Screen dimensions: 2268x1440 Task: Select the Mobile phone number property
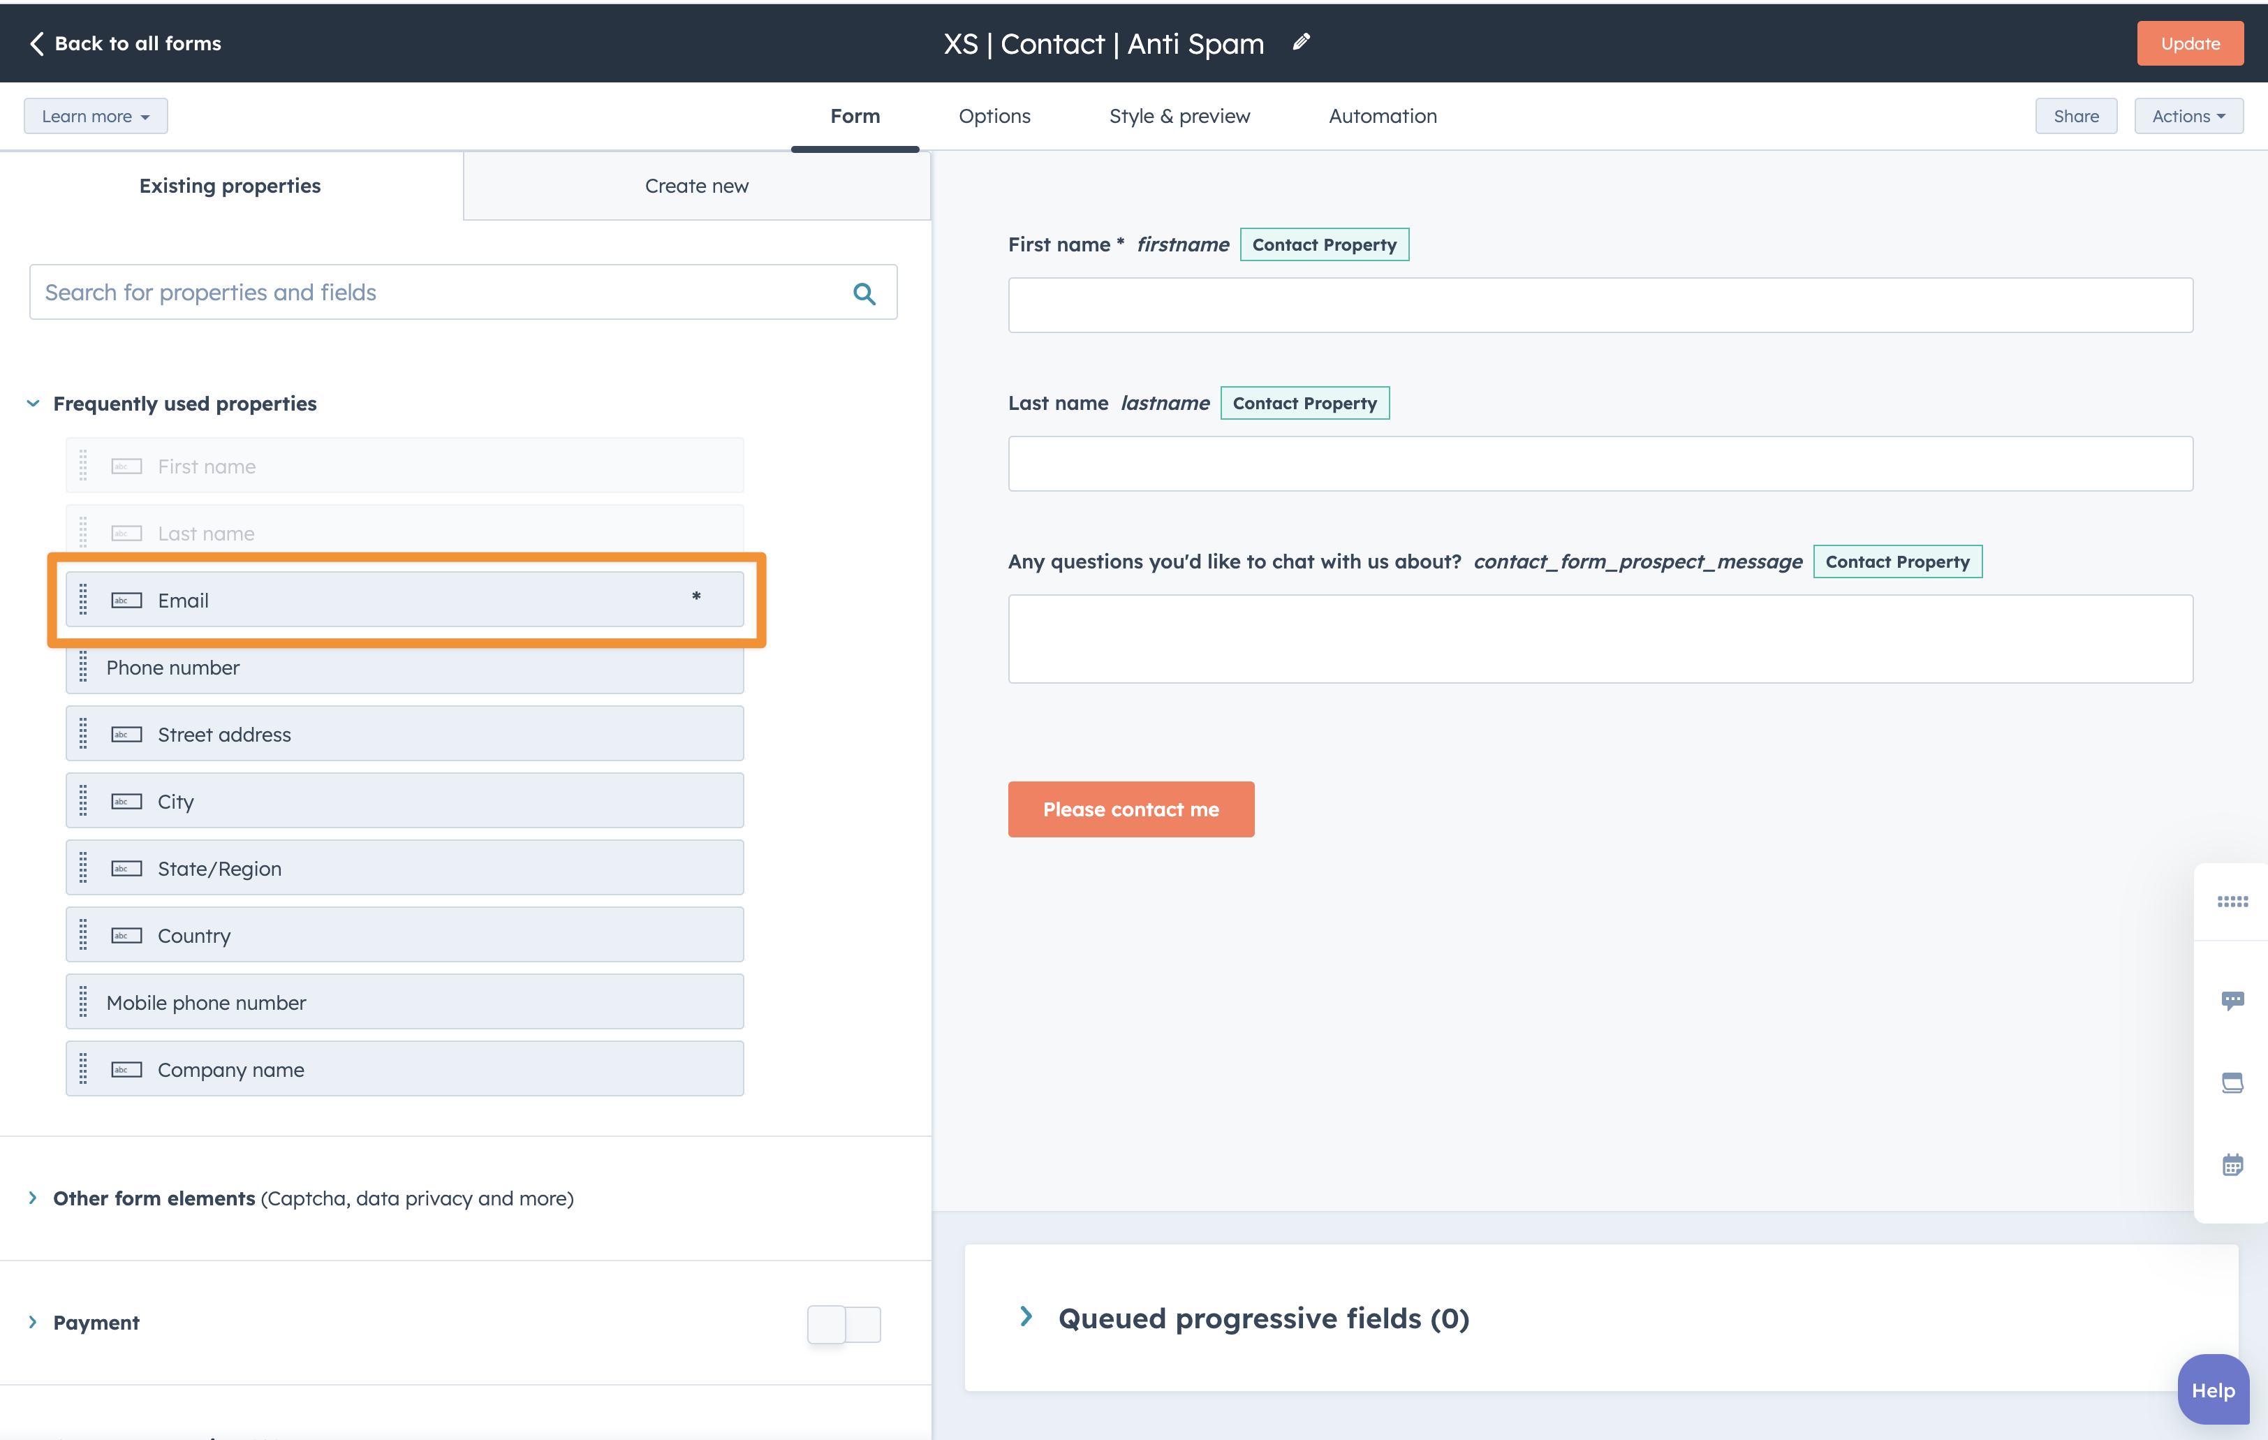pyautogui.click(x=405, y=1002)
